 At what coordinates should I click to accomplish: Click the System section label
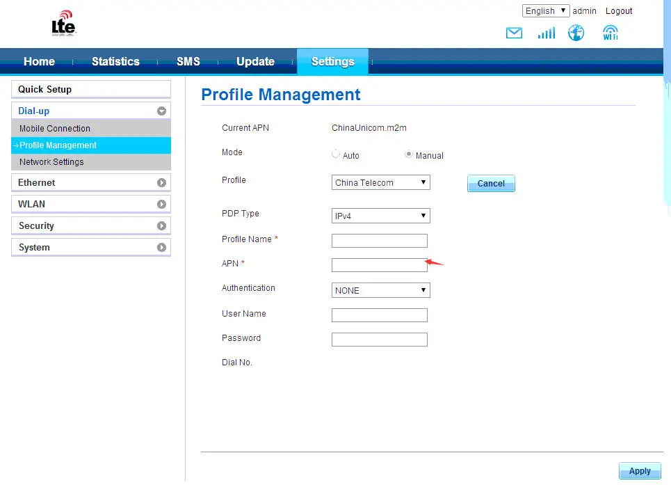34,248
